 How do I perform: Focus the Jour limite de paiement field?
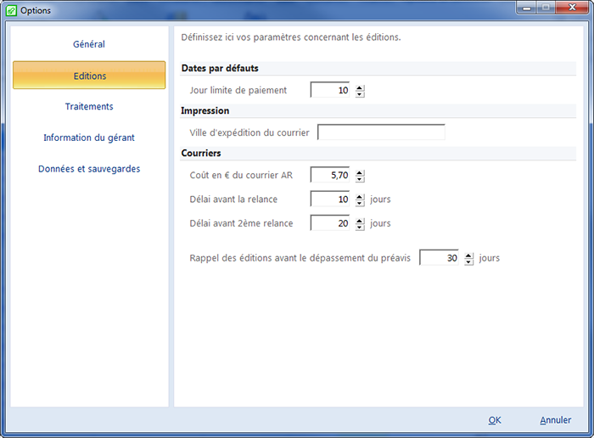pyautogui.click(x=331, y=90)
